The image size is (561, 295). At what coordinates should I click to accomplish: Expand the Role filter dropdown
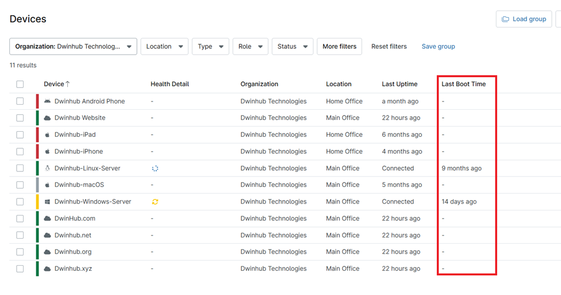pyautogui.click(x=250, y=47)
